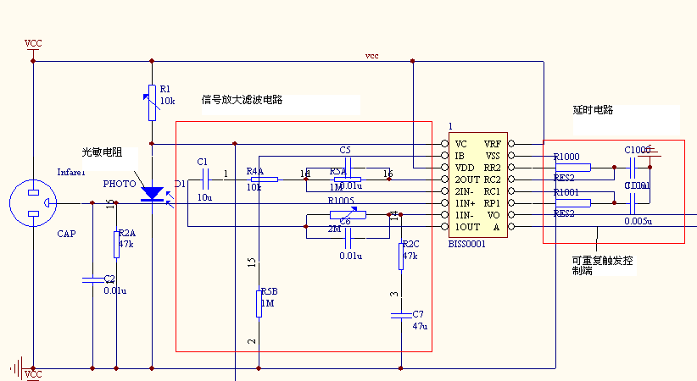This screenshot has width=697, height=381.
Task: Select the R2C resistor symbol
Action: [401, 256]
